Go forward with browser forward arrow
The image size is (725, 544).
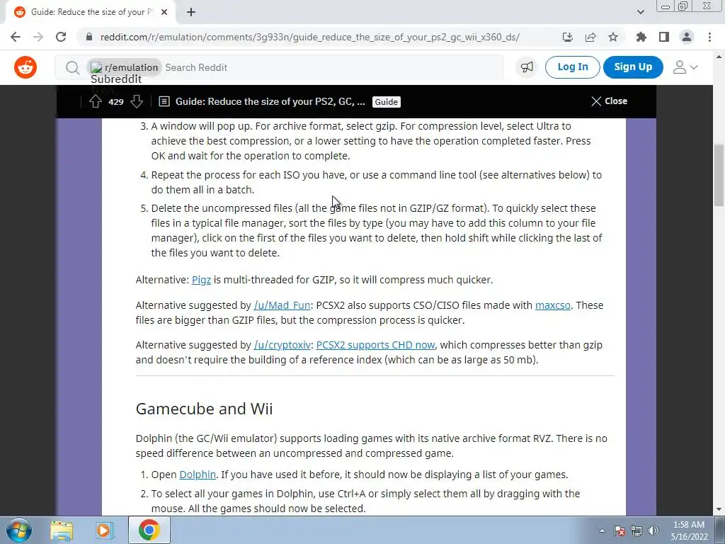click(38, 37)
